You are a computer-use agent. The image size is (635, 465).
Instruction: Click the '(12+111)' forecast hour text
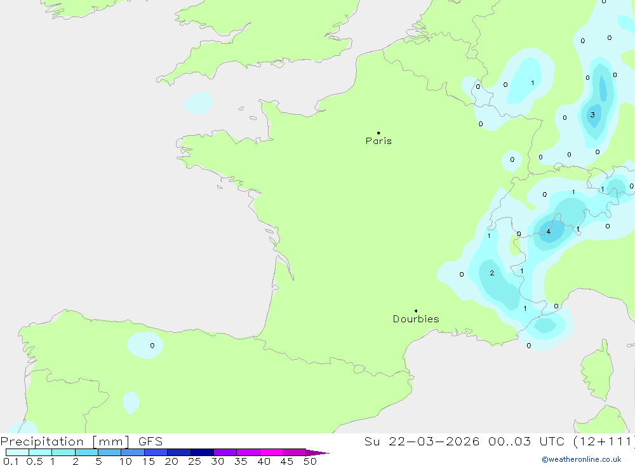tap(603, 442)
